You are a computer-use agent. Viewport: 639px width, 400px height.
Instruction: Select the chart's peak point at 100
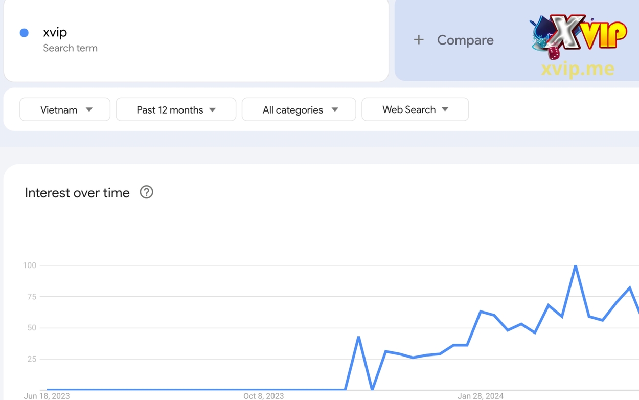pos(576,266)
